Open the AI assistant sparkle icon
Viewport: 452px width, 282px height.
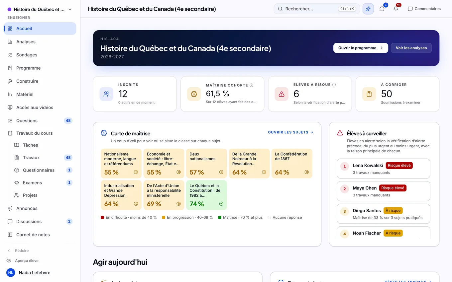(368, 9)
